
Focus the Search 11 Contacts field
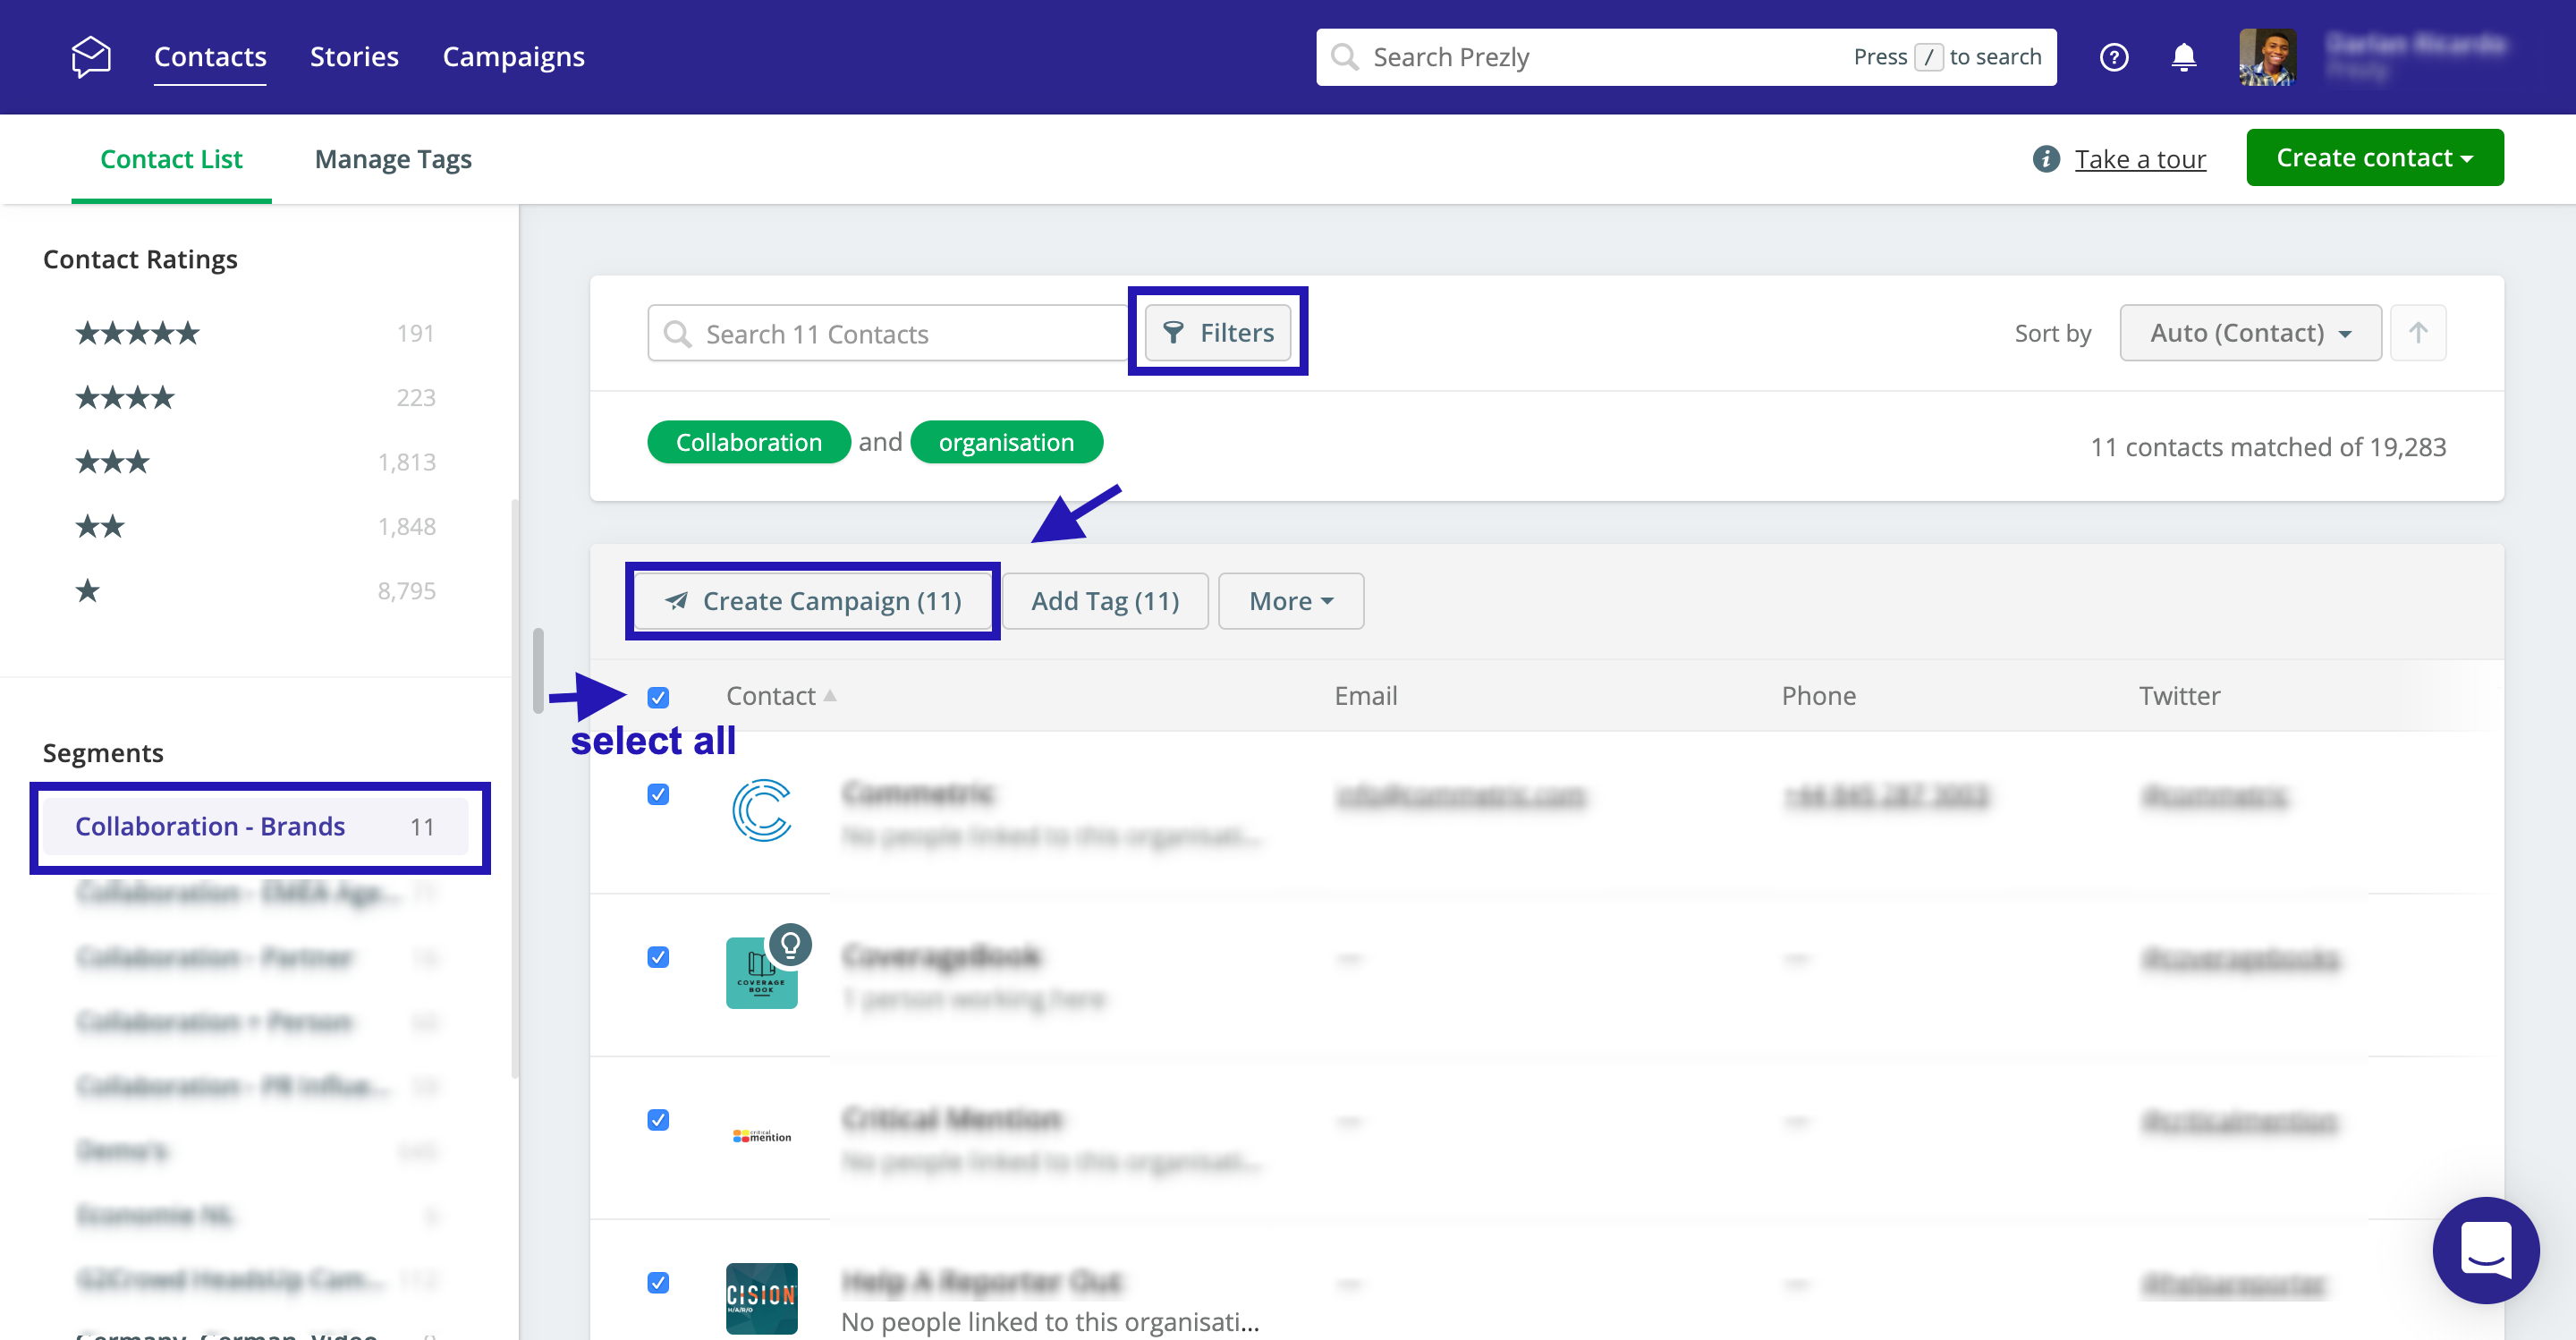pyautogui.click(x=888, y=333)
